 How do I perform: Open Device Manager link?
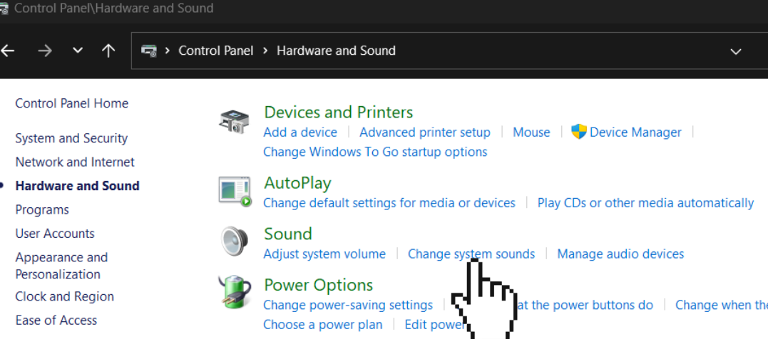(636, 132)
